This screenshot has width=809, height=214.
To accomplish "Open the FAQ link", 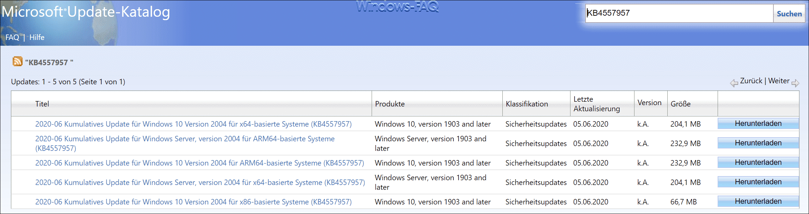I will click(12, 37).
